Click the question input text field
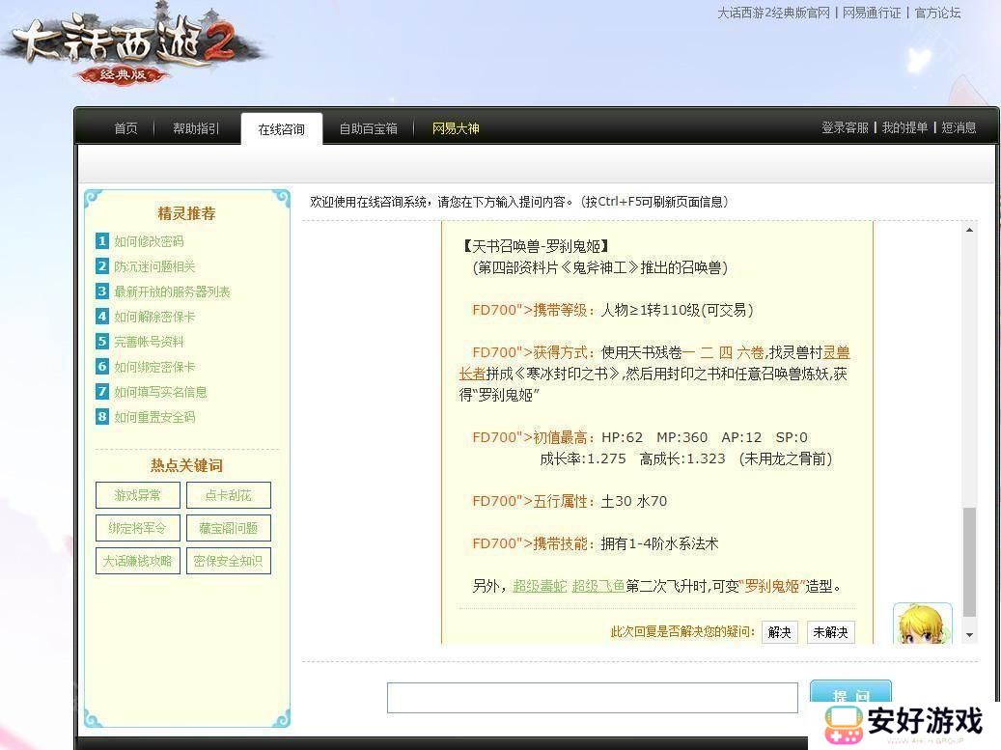This screenshot has width=1001, height=750. (592, 697)
